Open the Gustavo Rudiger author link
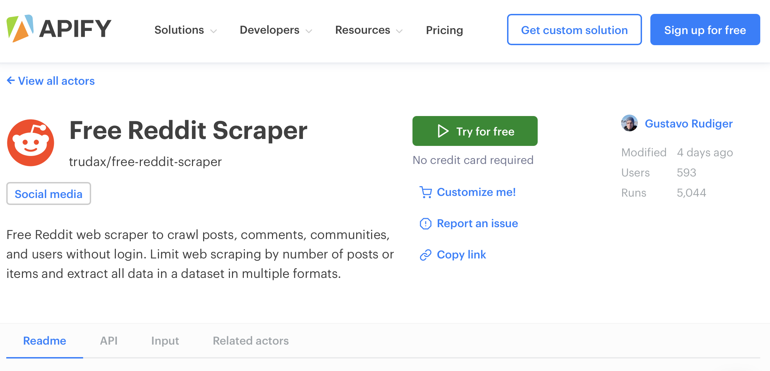This screenshot has height=371, width=770. point(689,124)
